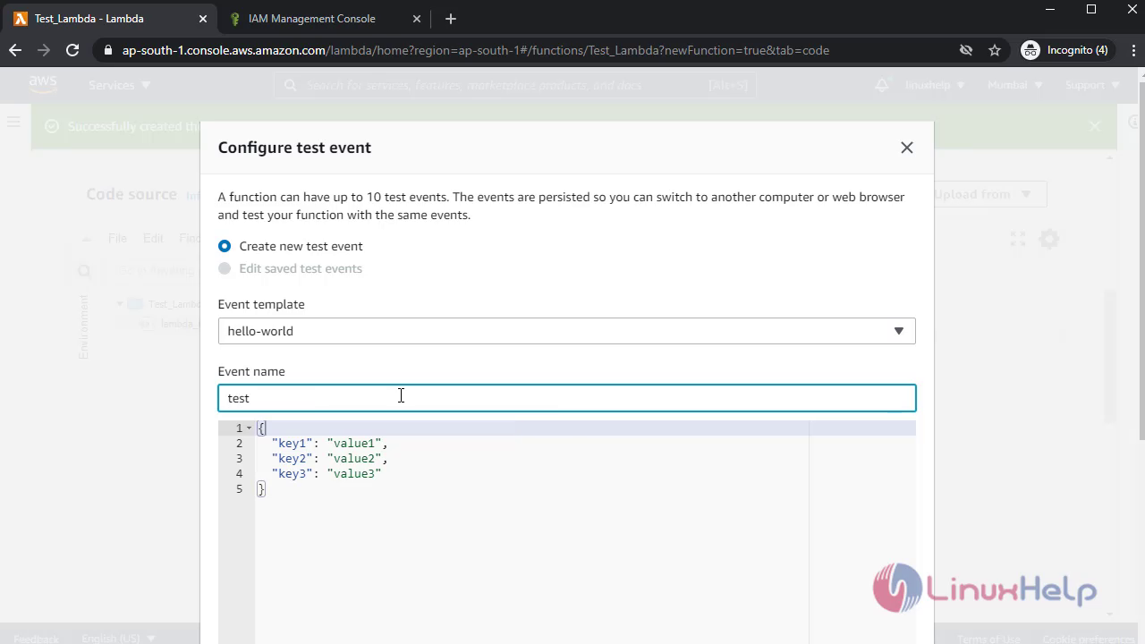This screenshot has width=1145, height=644.
Task: Click the AWS logo home icon
Action: pyautogui.click(x=42, y=84)
